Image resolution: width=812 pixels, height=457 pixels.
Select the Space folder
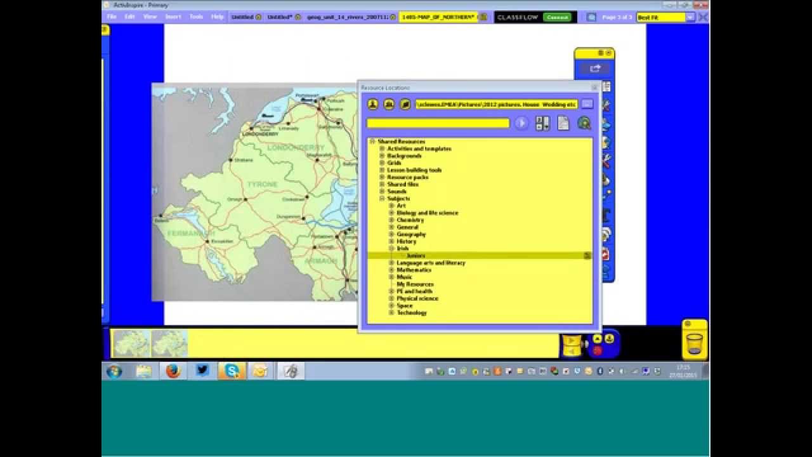404,305
